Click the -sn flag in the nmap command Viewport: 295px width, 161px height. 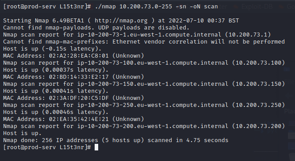pyautogui.click(x=181, y=7)
